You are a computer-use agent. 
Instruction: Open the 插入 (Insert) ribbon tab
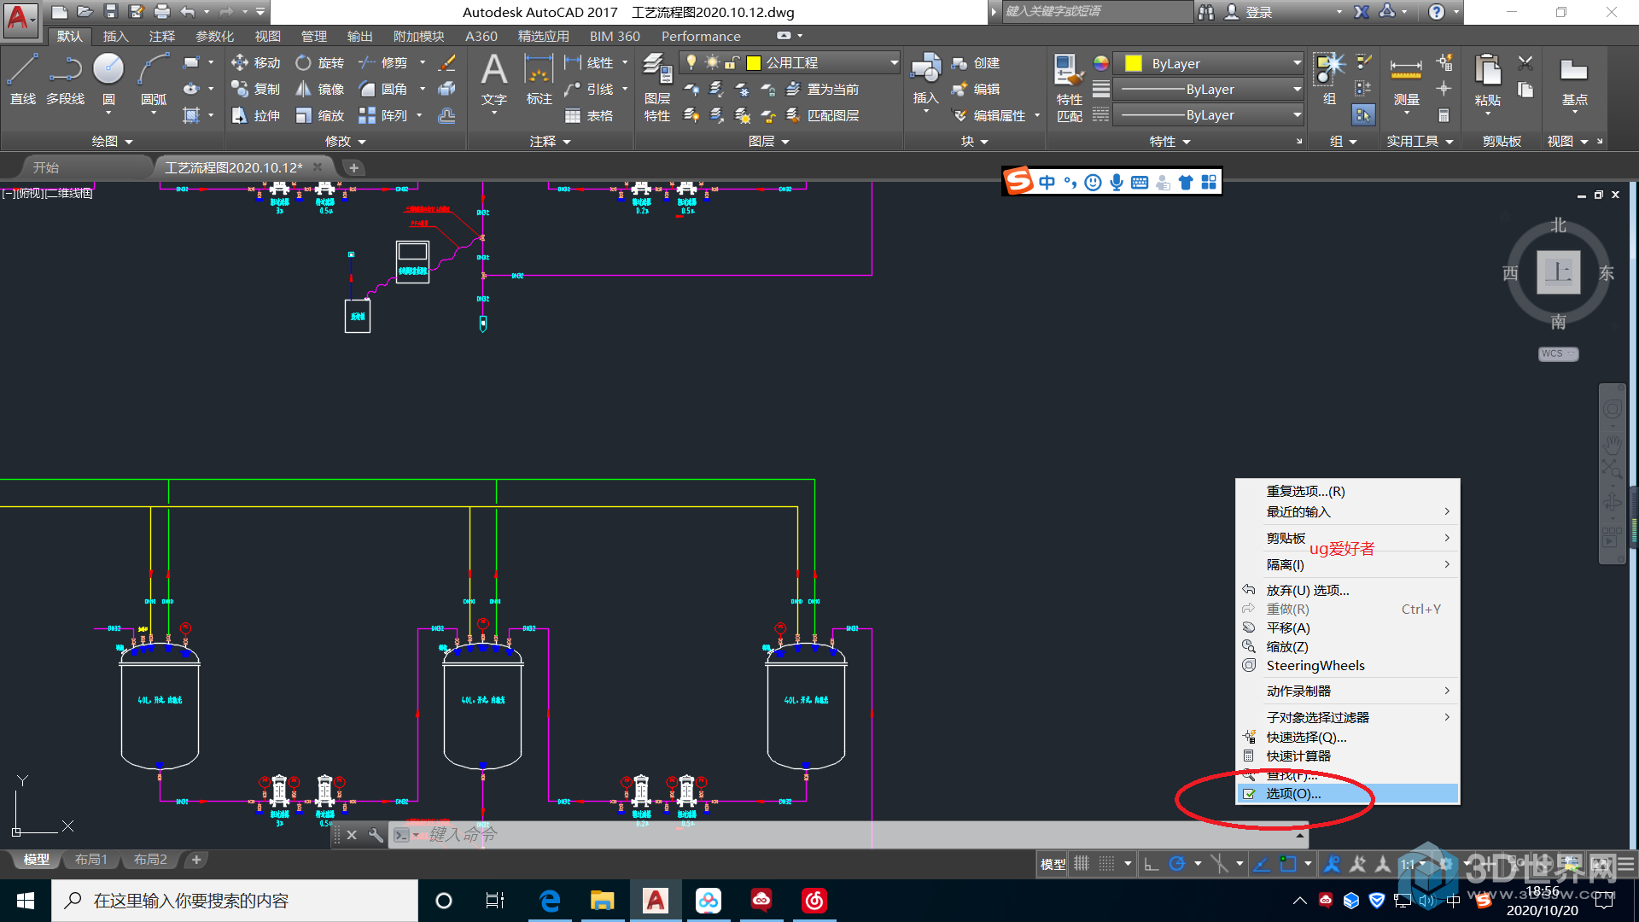coord(115,37)
